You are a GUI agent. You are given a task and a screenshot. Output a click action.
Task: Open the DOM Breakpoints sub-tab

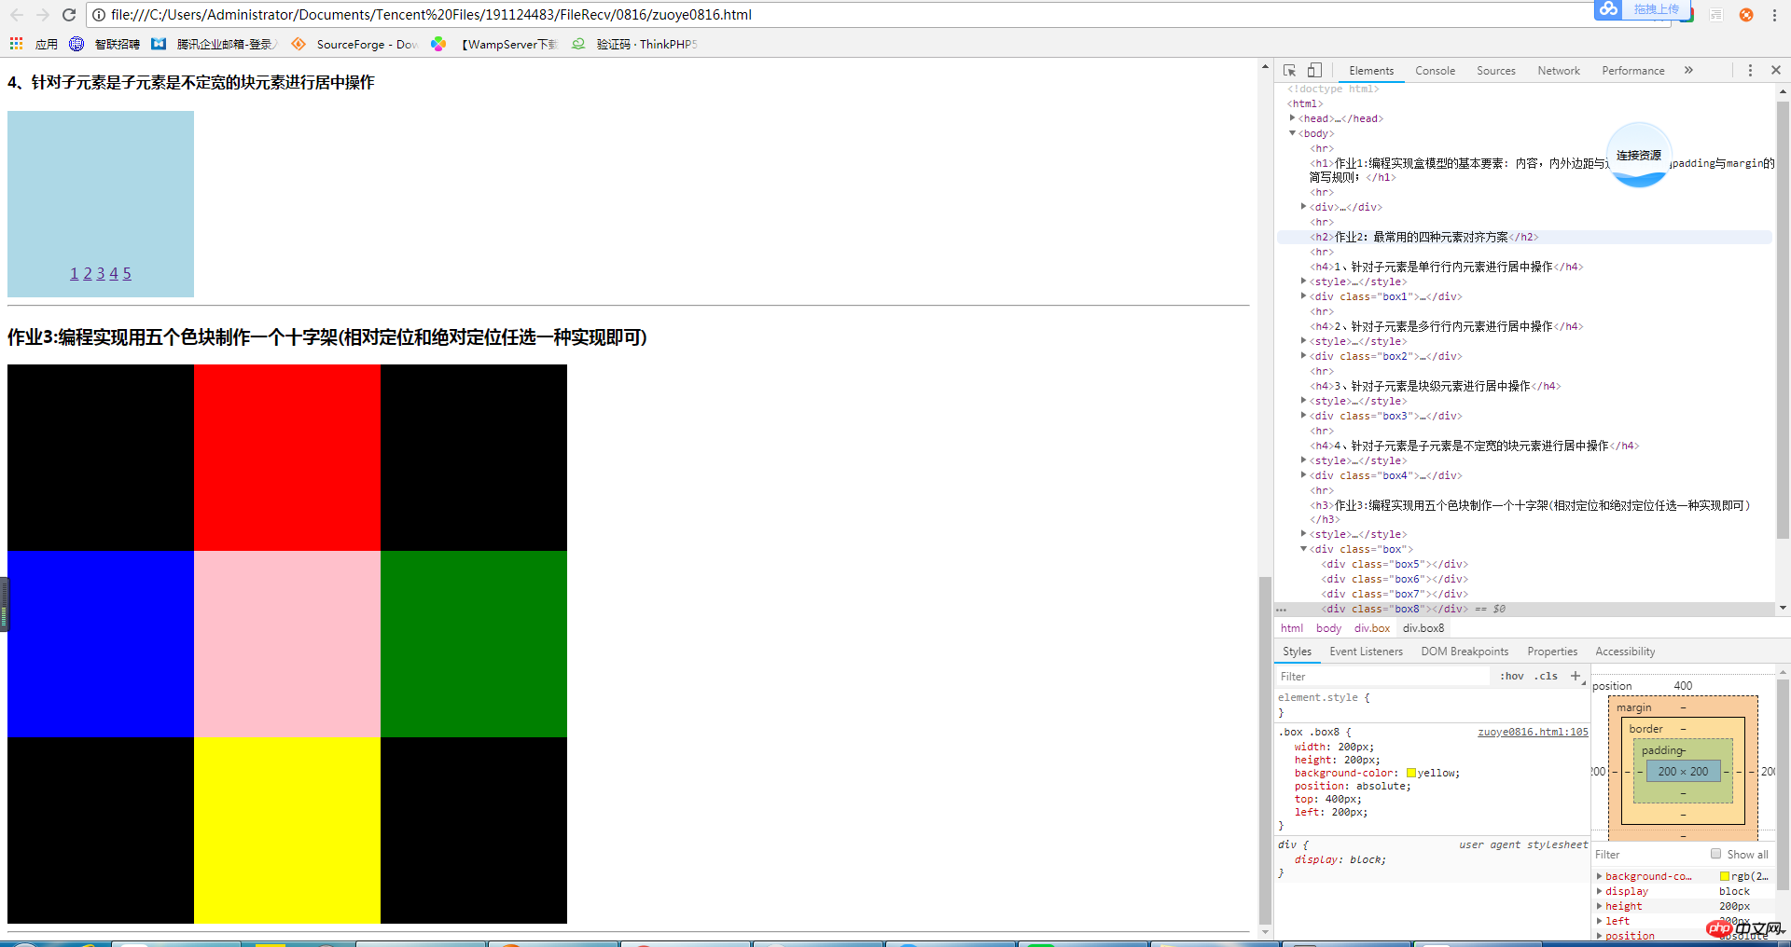coord(1465,652)
